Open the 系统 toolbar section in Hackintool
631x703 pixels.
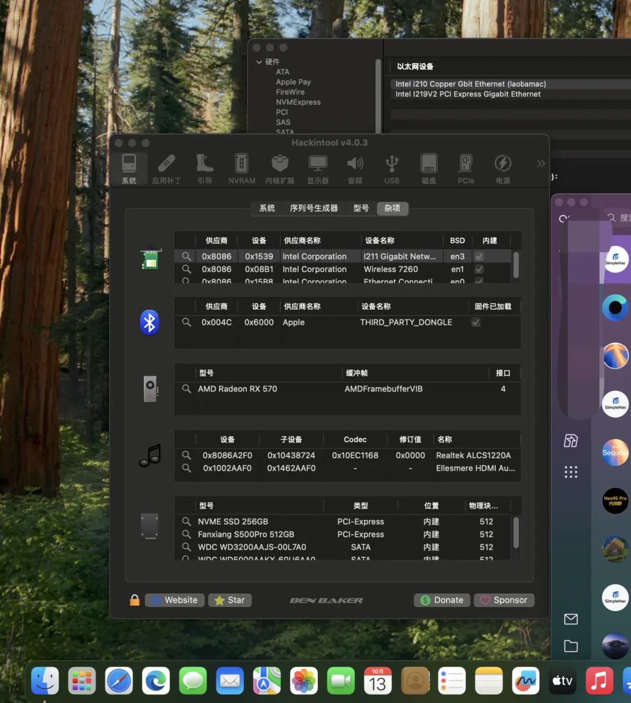pos(129,169)
